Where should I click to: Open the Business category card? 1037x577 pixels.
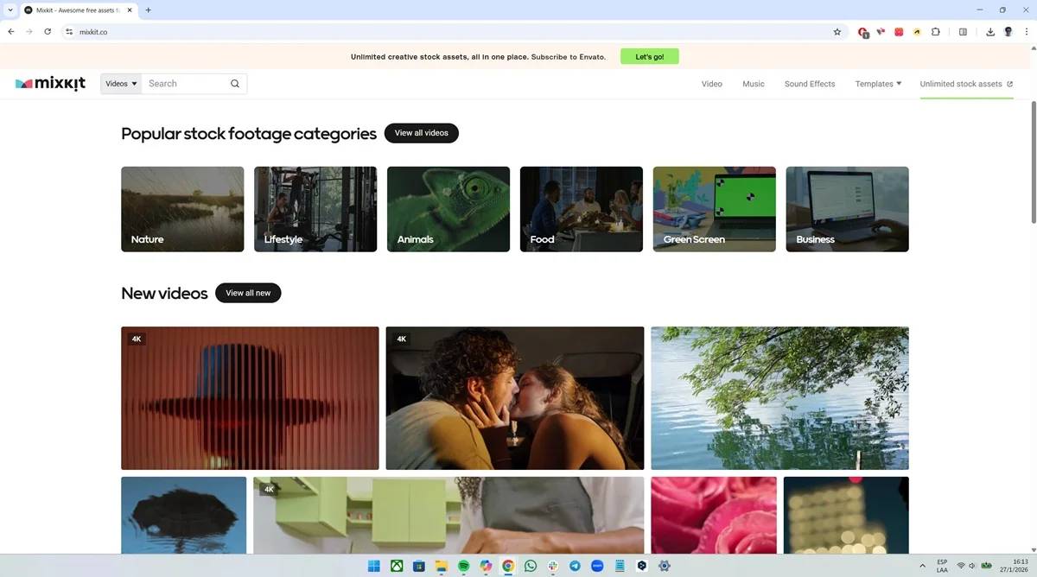[x=847, y=209]
